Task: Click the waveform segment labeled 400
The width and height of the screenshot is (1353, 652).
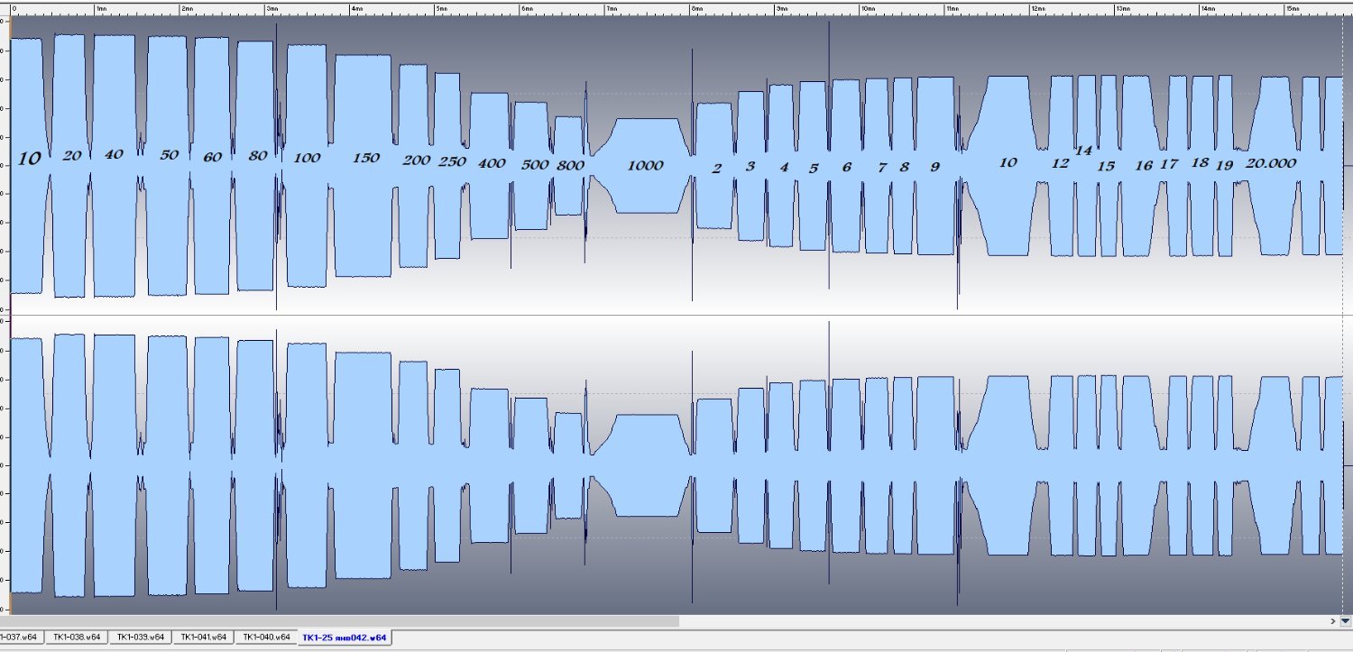Action: [491, 164]
